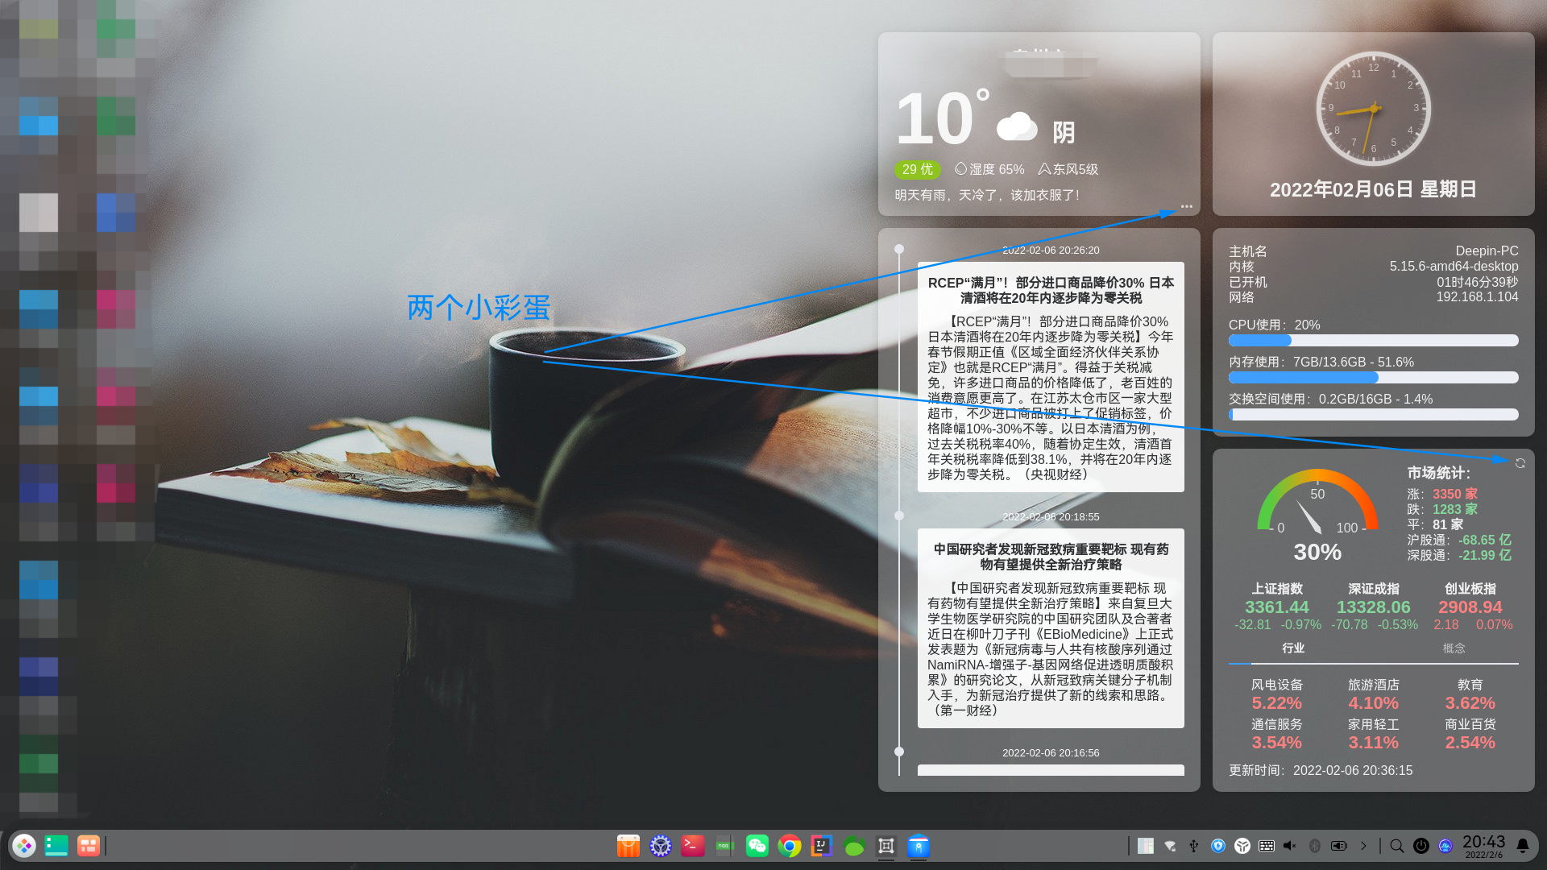Launch Google Chrome from the taskbar

(789, 846)
